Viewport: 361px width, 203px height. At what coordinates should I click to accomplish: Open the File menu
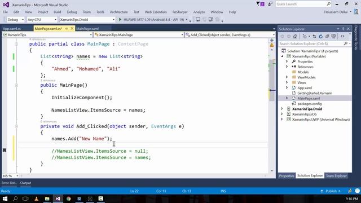point(5,12)
